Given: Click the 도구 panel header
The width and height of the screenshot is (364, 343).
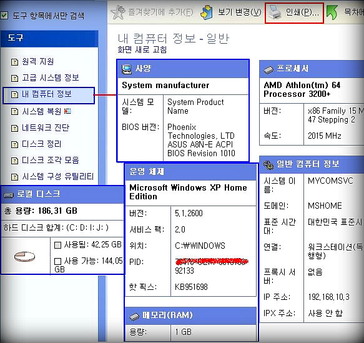Looking at the screenshot, I should click(49, 38).
